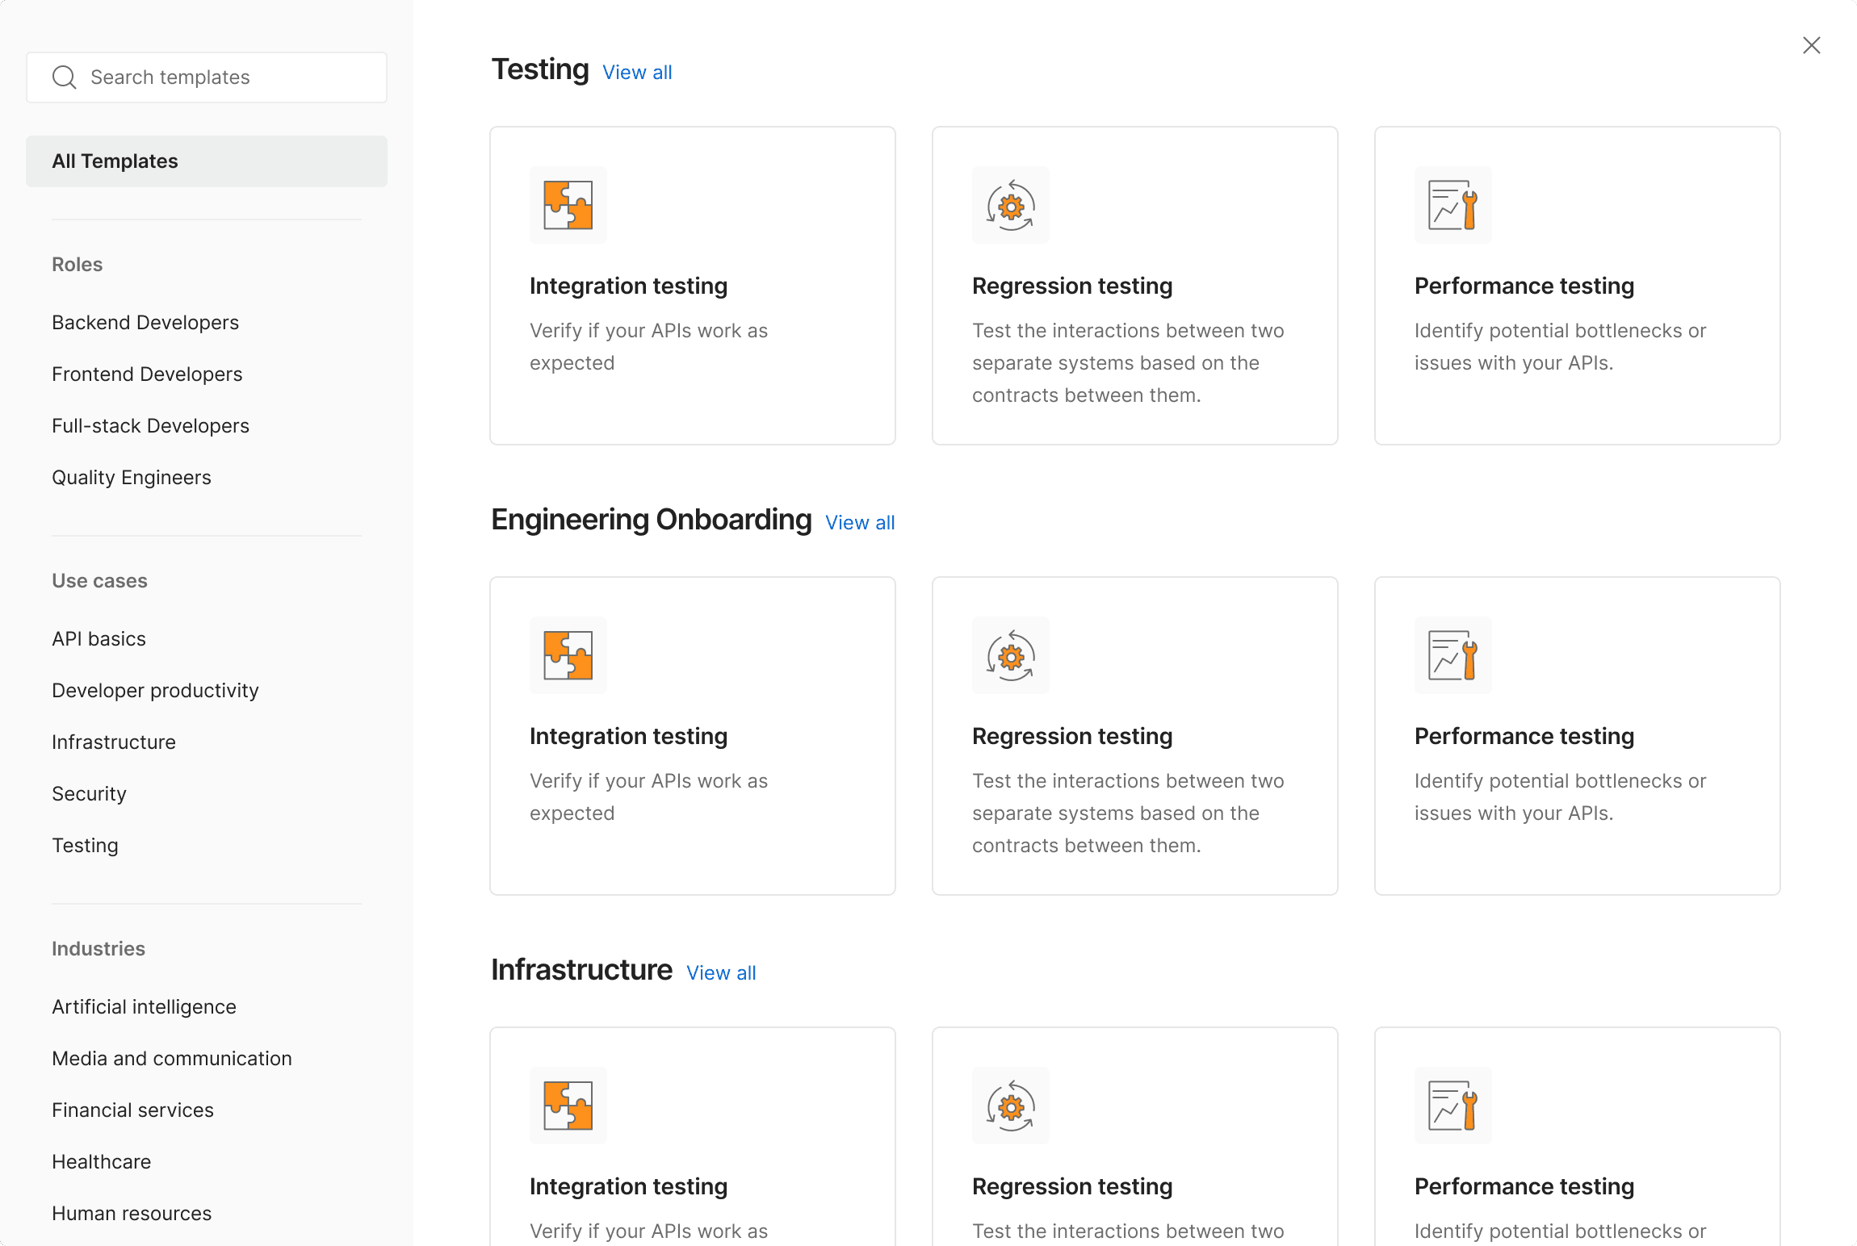
Task: Click the regression gear icon under Engineering Onboarding
Action: click(x=1010, y=655)
